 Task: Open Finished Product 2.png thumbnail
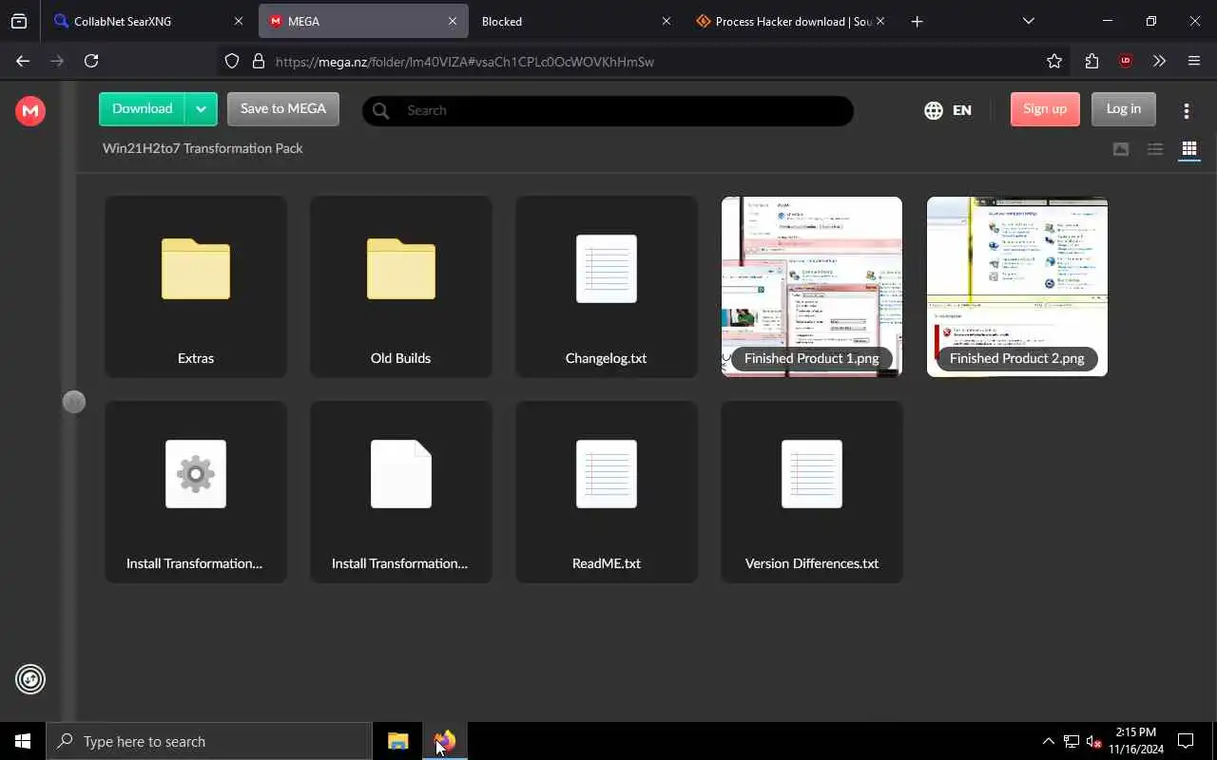pos(1017,287)
